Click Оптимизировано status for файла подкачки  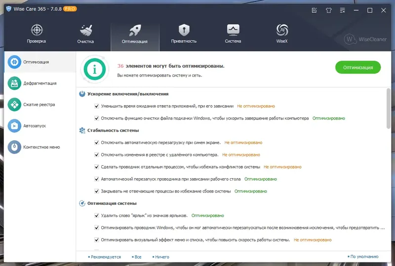point(329,118)
